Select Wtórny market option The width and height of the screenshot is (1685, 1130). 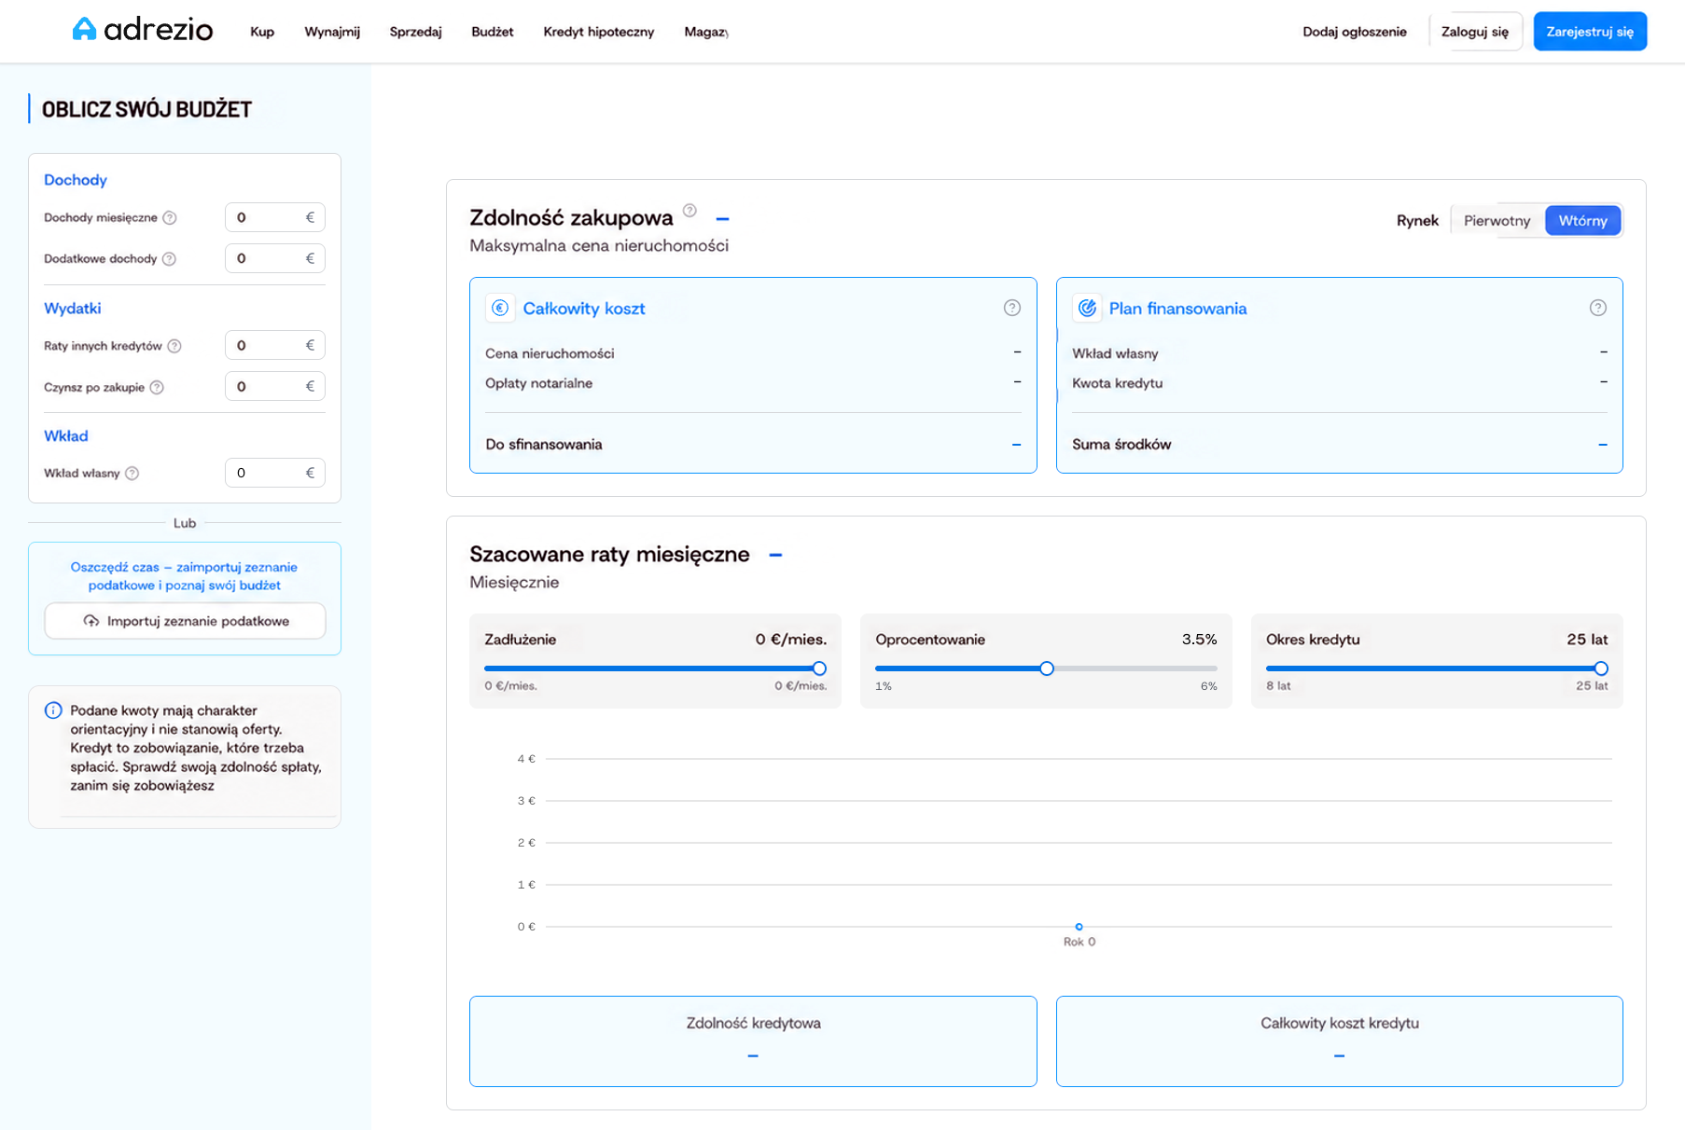pos(1582,221)
